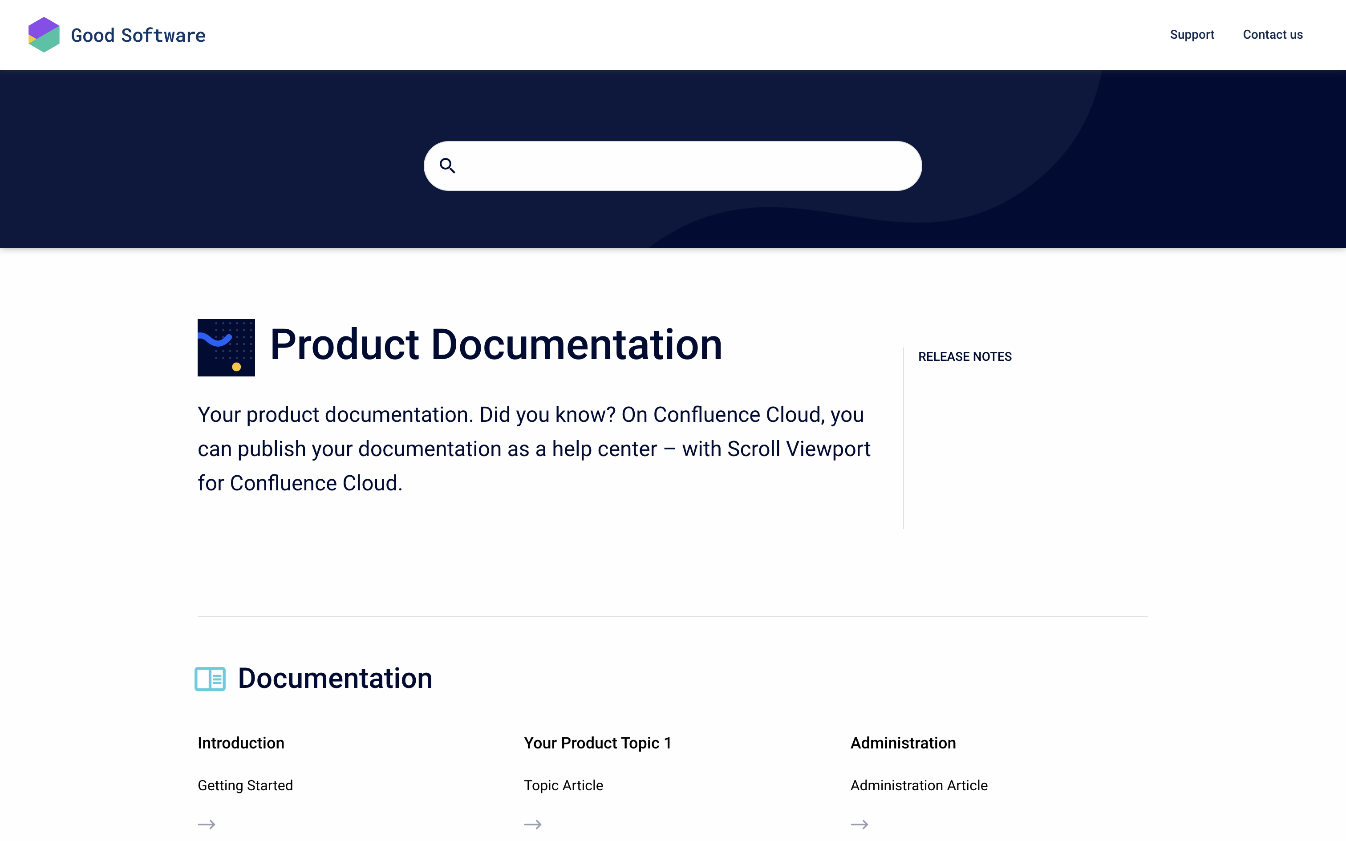Screen dimensions: 1346x841
Task: Open the Introduction topic heading
Action: click(x=241, y=743)
